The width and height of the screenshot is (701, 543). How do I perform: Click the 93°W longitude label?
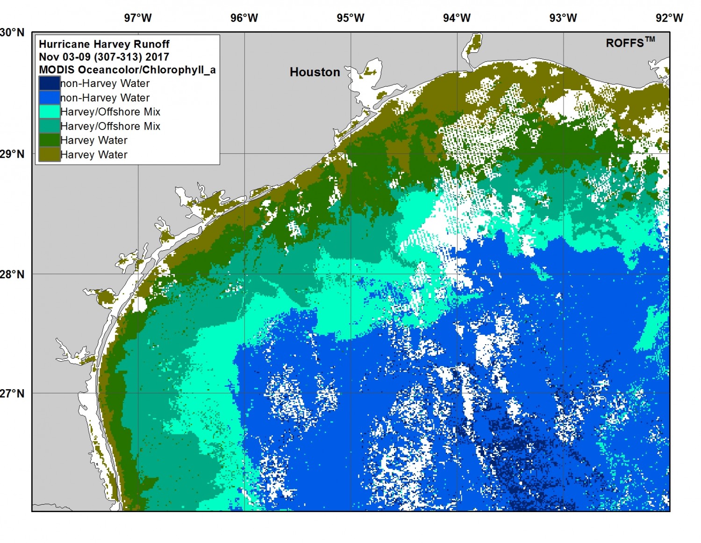coord(563,18)
